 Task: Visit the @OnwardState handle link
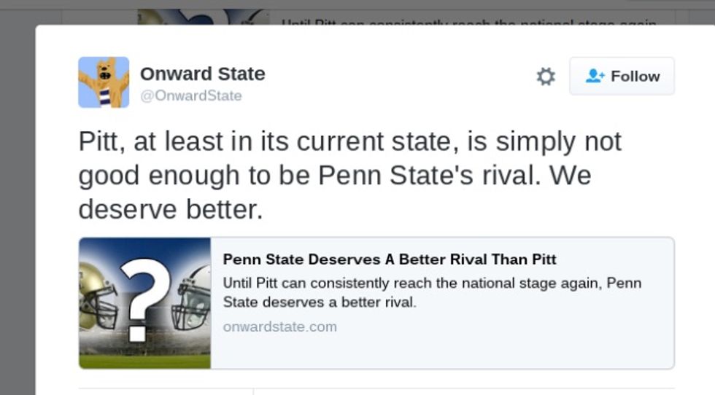190,95
